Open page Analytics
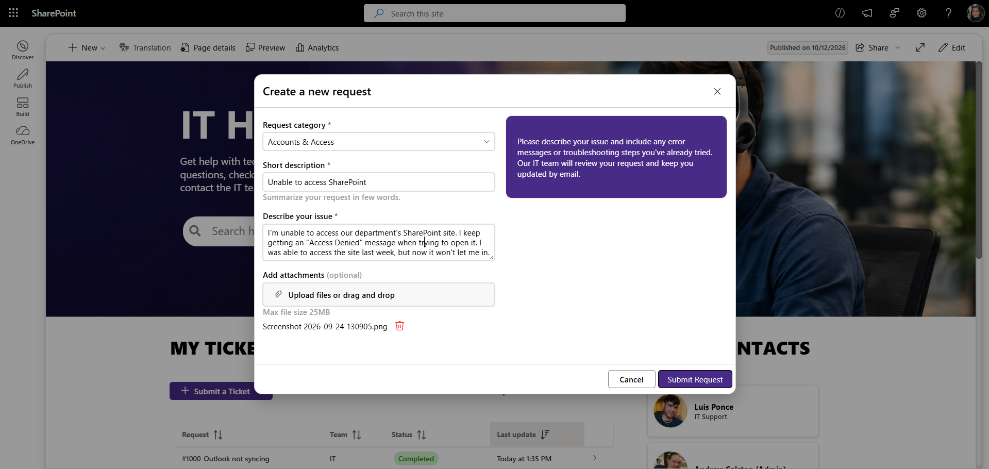 click(x=317, y=47)
